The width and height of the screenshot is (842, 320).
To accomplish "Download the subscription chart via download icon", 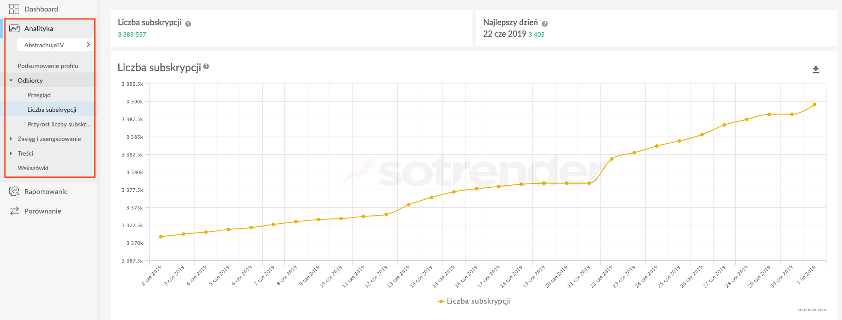I will click(x=815, y=69).
